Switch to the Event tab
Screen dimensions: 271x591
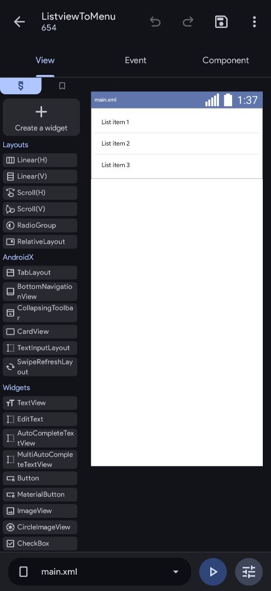pos(135,60)
